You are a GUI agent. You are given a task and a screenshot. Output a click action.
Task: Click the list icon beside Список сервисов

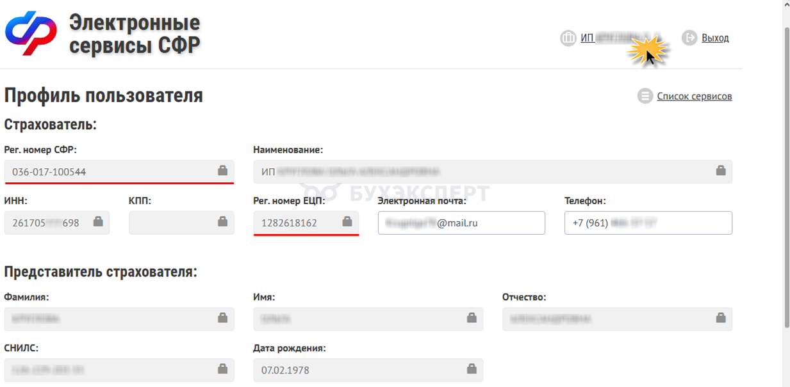tap(645, 97)
